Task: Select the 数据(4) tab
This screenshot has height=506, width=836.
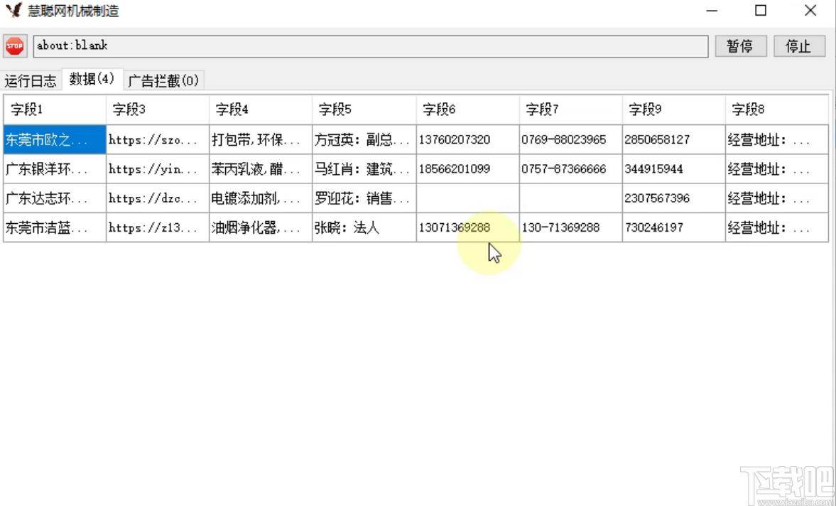Action: coord(92,79)
